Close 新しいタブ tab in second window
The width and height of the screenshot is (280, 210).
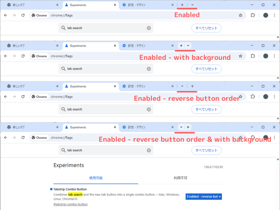point(57,46)
